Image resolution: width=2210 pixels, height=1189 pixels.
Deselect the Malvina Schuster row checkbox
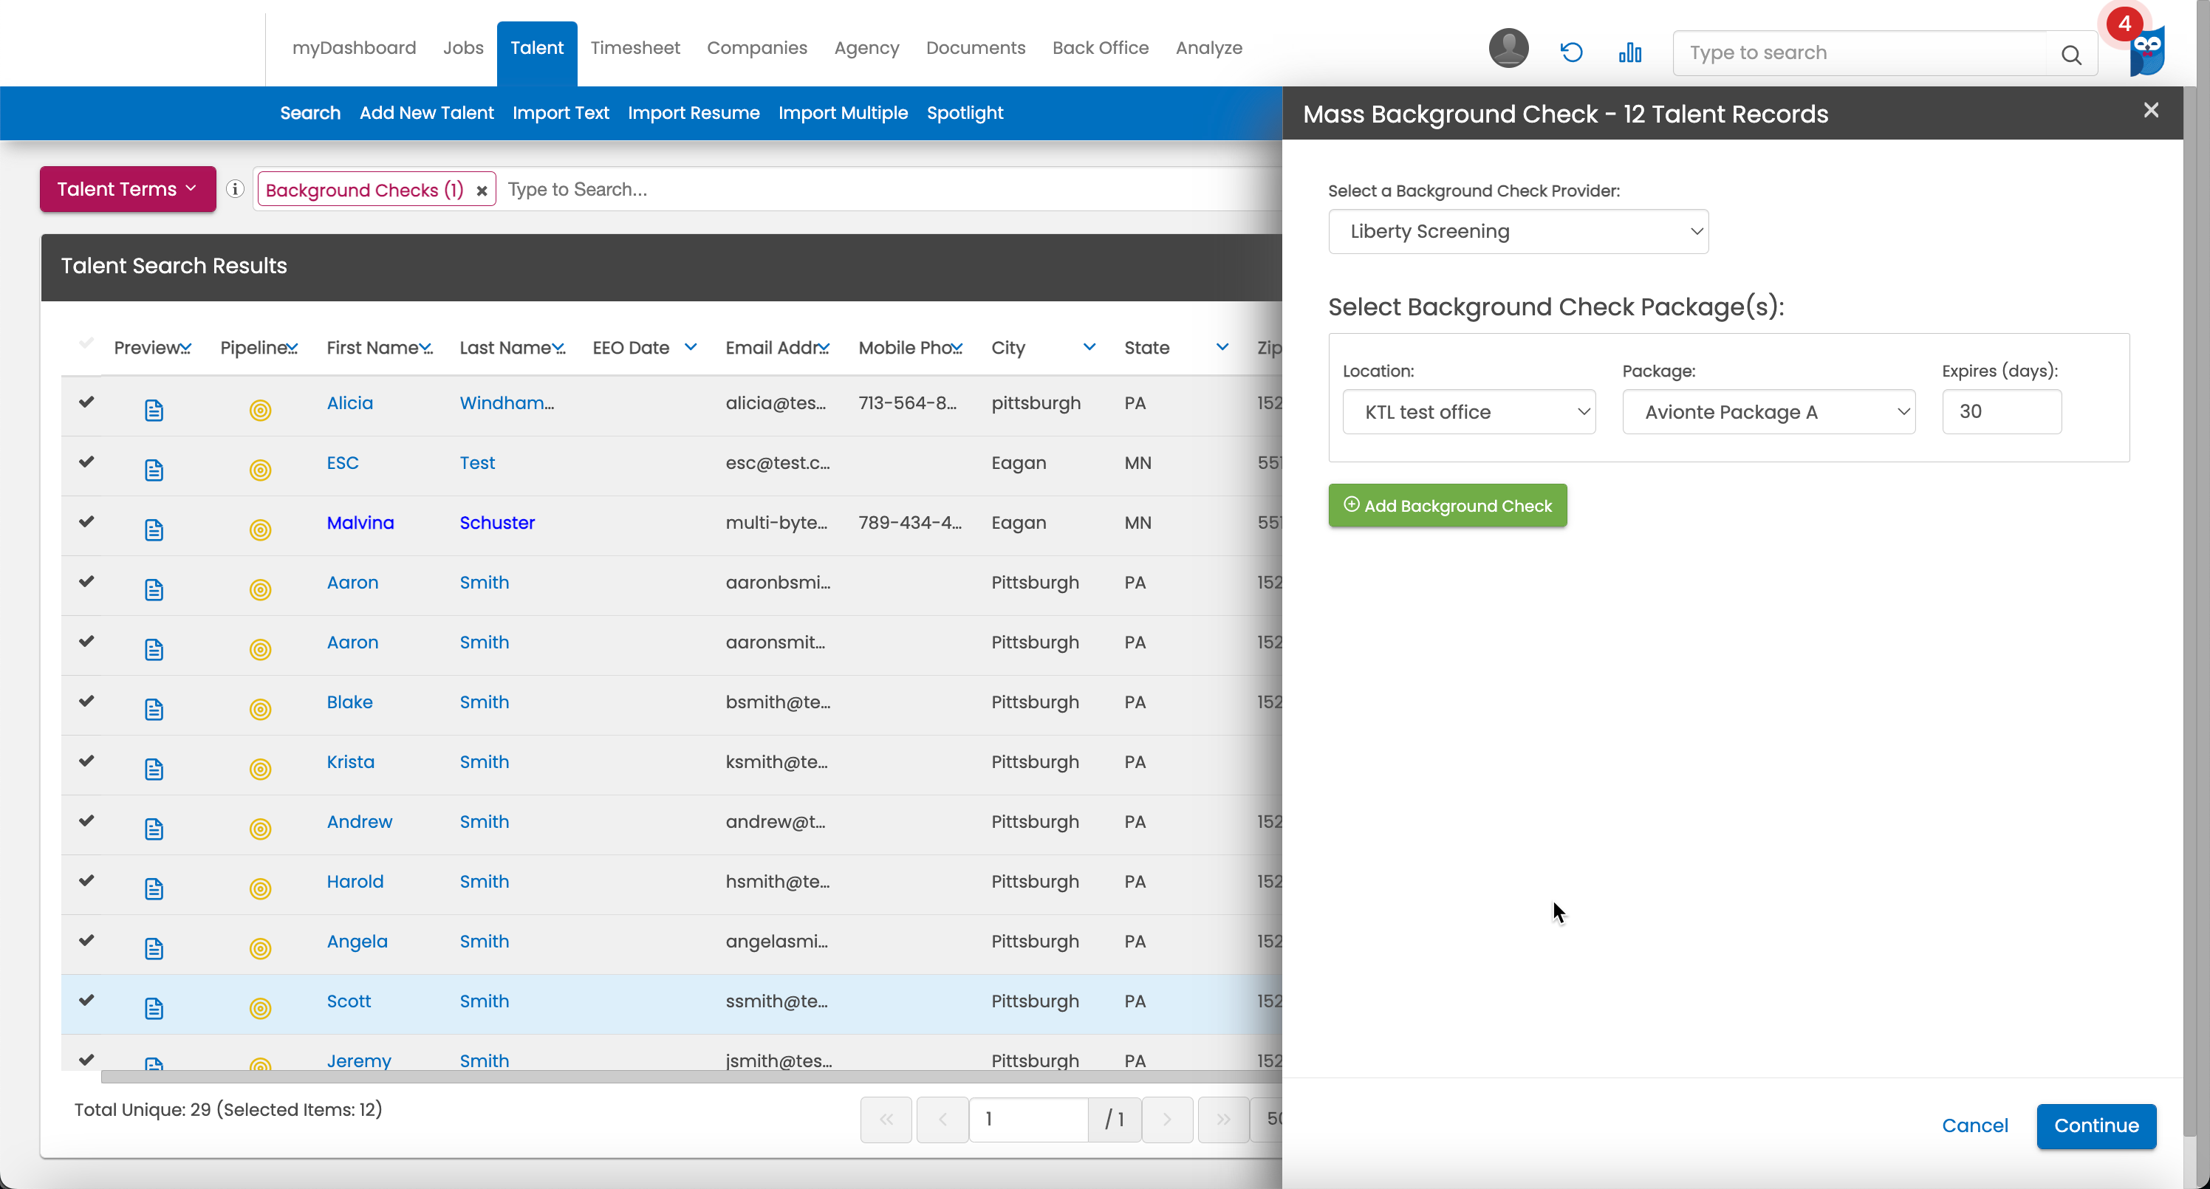86,521
